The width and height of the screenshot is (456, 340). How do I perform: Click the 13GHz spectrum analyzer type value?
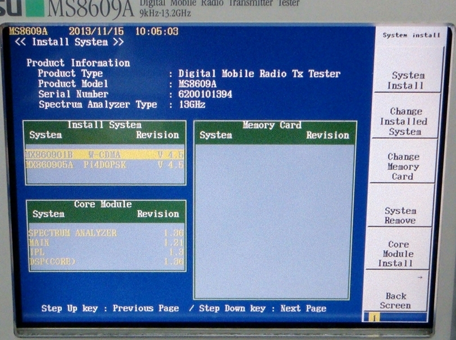pyautogui.click(x=192, y=105)
